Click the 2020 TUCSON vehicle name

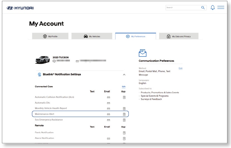60,57
